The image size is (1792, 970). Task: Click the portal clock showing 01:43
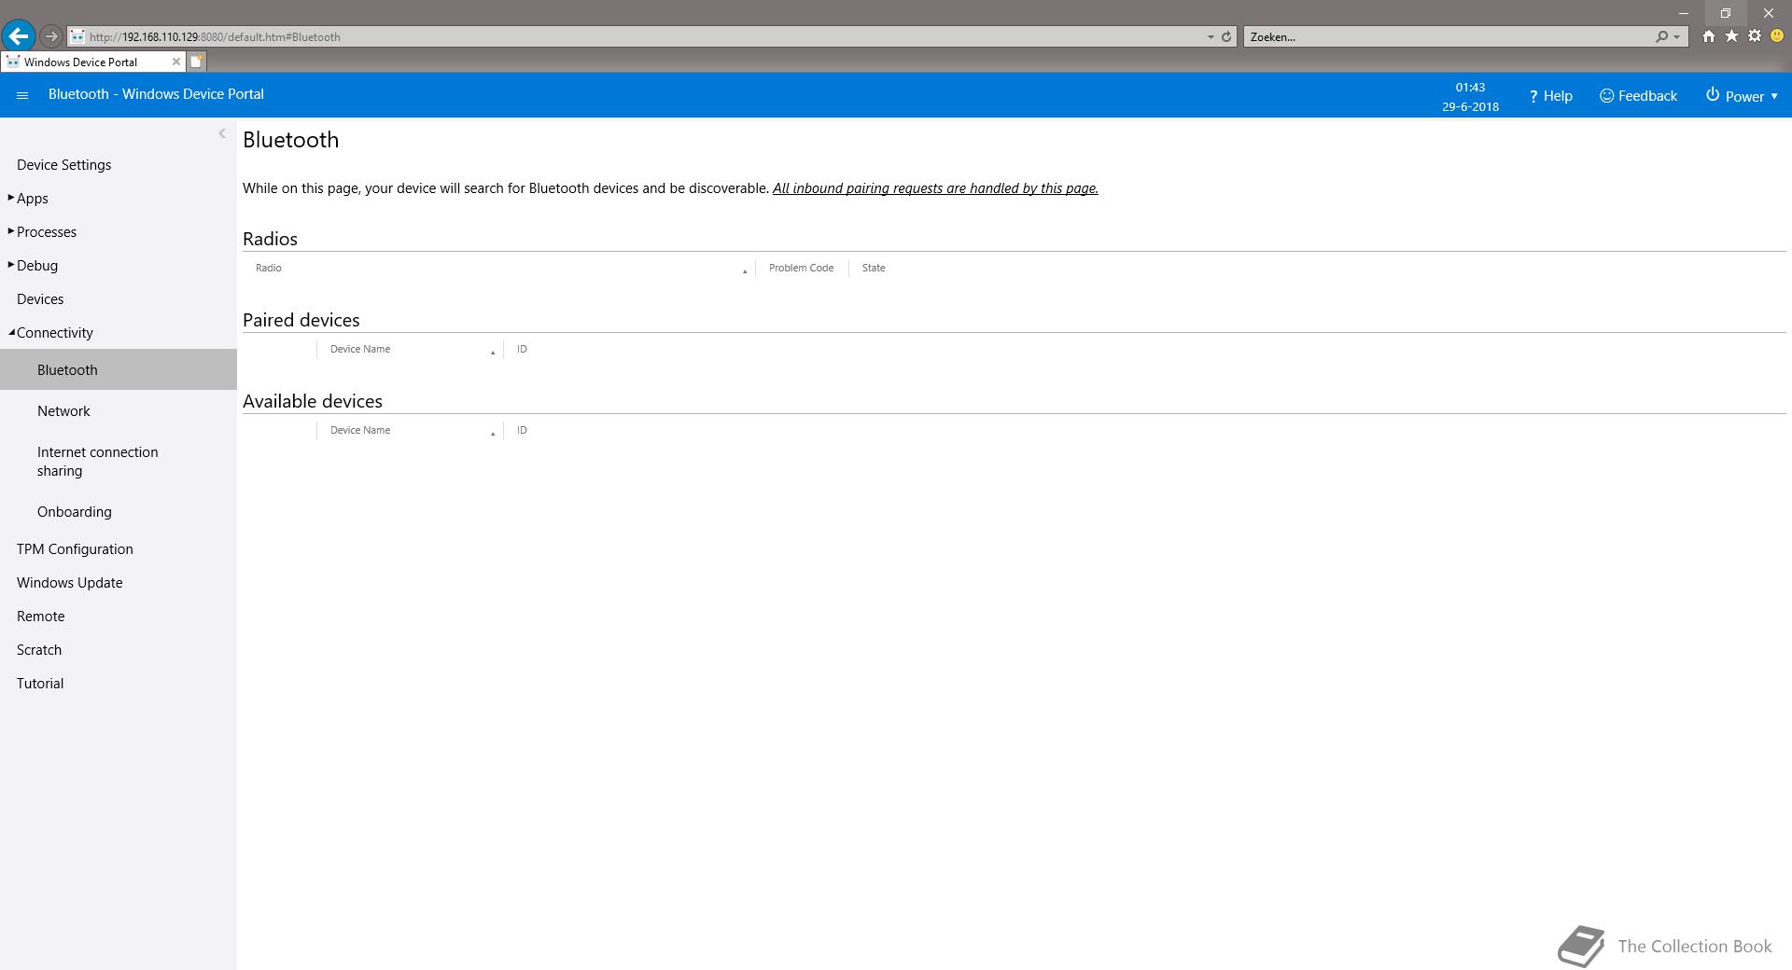click(1470, 87)
